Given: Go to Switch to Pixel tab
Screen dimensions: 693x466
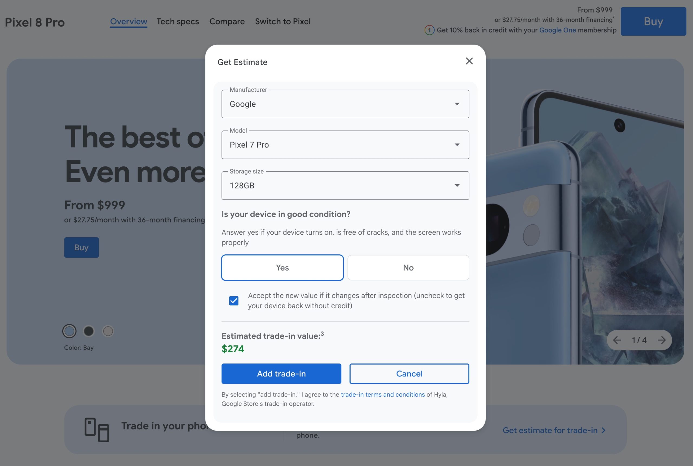Looking at the screenshot, I should tap(283, 21).
